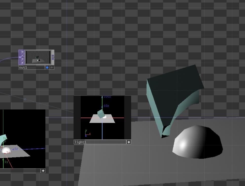
Task: Click the out1 node name field
Action: click(32, 67)
